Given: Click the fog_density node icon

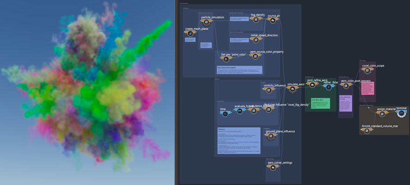Looking at the screenshot, I should coord(256,20).
